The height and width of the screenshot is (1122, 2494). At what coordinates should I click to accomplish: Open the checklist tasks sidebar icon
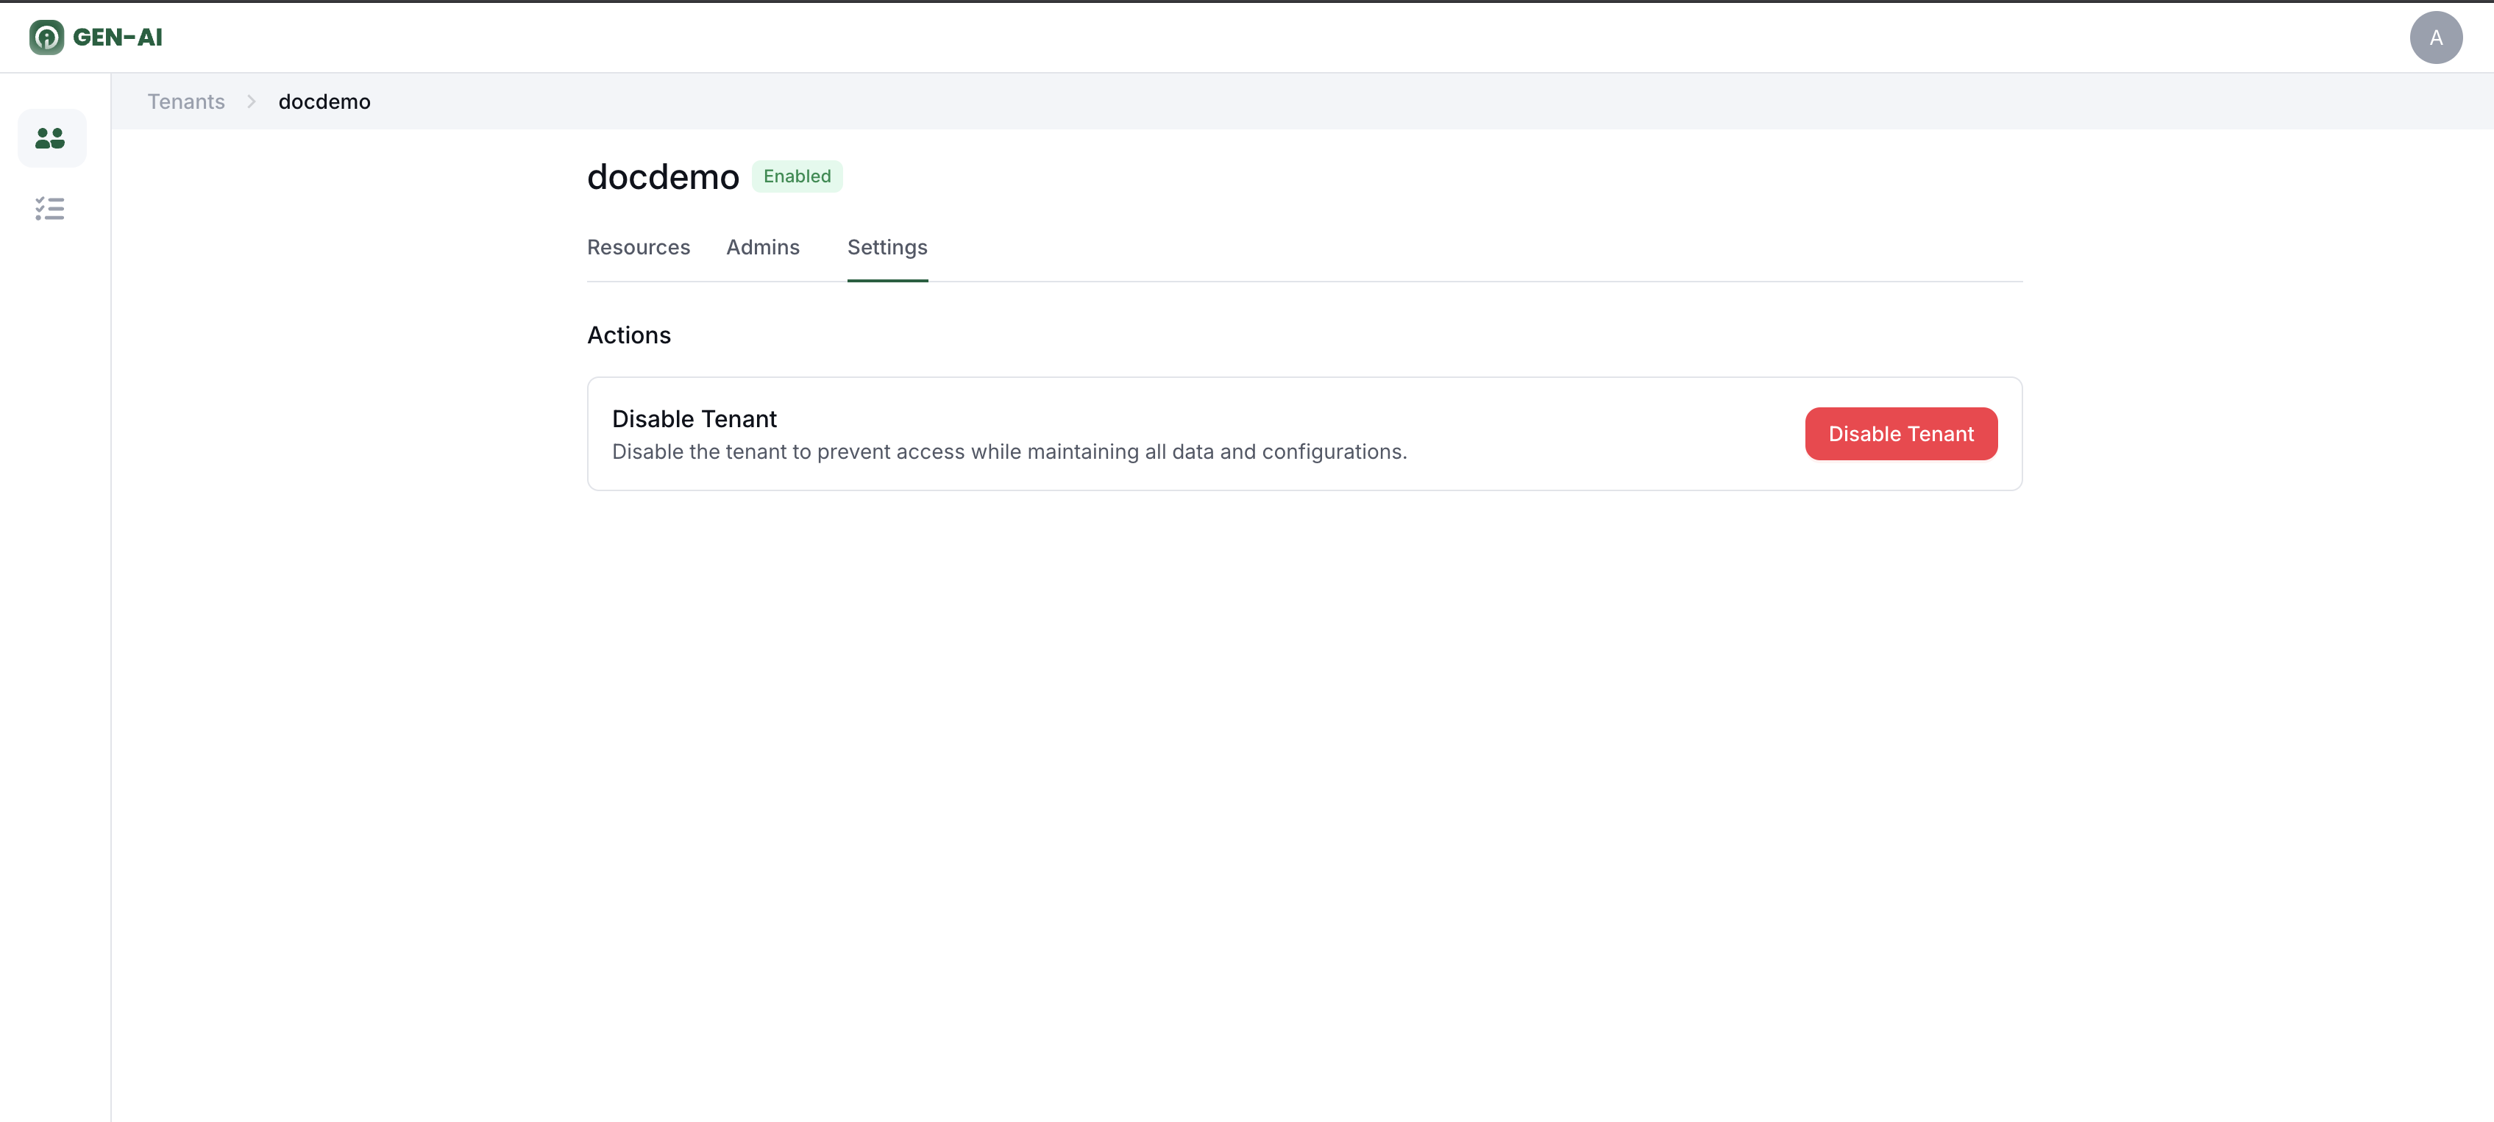coord(49,209)
